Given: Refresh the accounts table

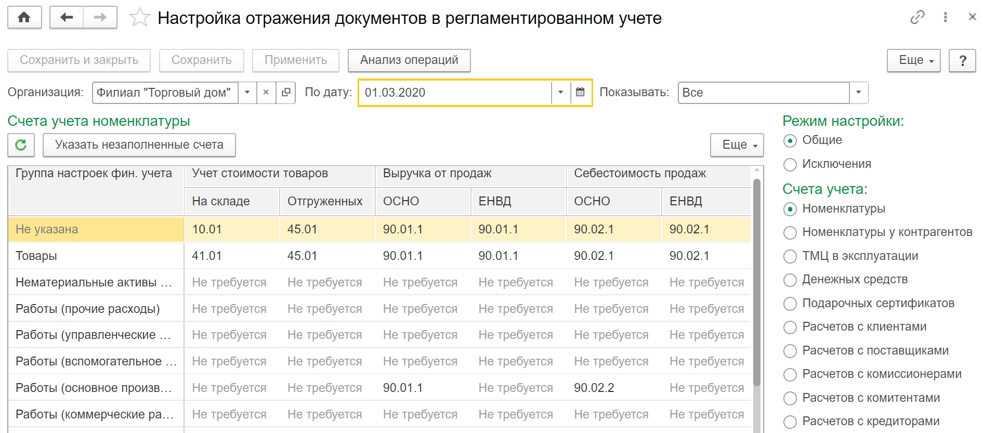Looking at the screenshot, I should pos(21,145).
